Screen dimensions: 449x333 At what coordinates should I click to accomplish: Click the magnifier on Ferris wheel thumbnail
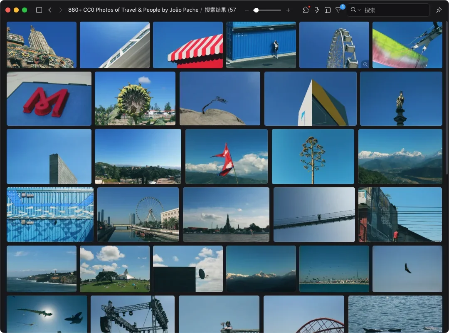coord(365,64)
